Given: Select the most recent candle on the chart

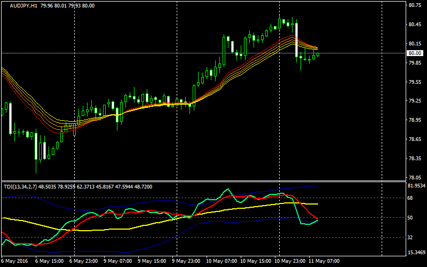Looking at the screenshot, I should 318,54.
